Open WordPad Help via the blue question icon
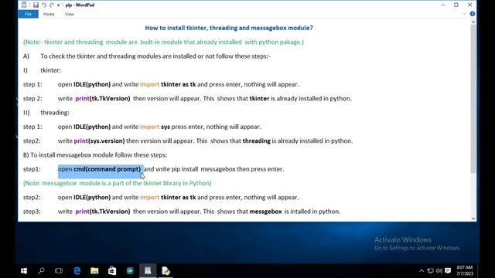495x278 pixels. click(473, 14)
